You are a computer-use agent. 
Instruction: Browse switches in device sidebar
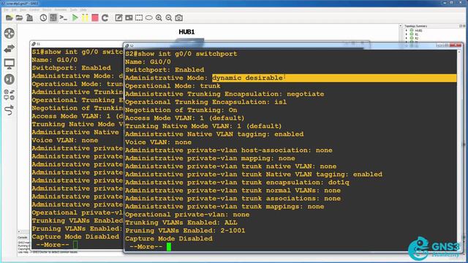(10, 49)
